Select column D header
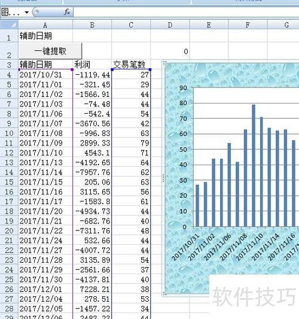The height and width of the screenshot is (319, 299). 170,25
